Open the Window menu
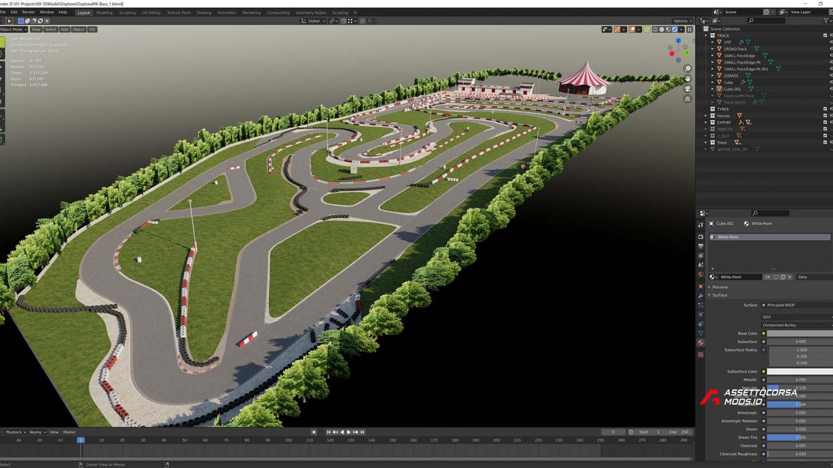Screen dimensions: 833x468 (x=47, y=12)
